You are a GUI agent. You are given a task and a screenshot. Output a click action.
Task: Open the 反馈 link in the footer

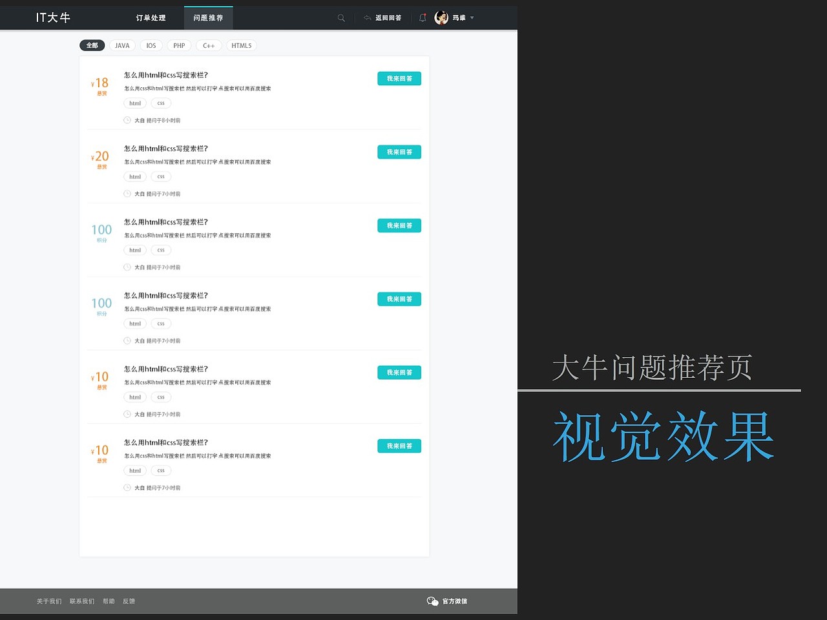[128, 601]
